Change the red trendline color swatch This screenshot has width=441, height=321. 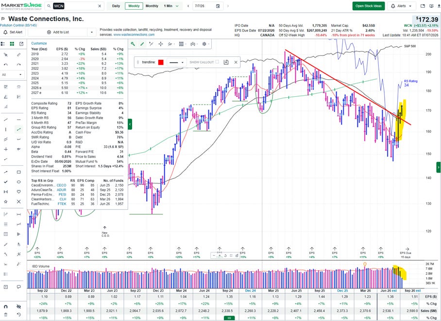point(161,62)
